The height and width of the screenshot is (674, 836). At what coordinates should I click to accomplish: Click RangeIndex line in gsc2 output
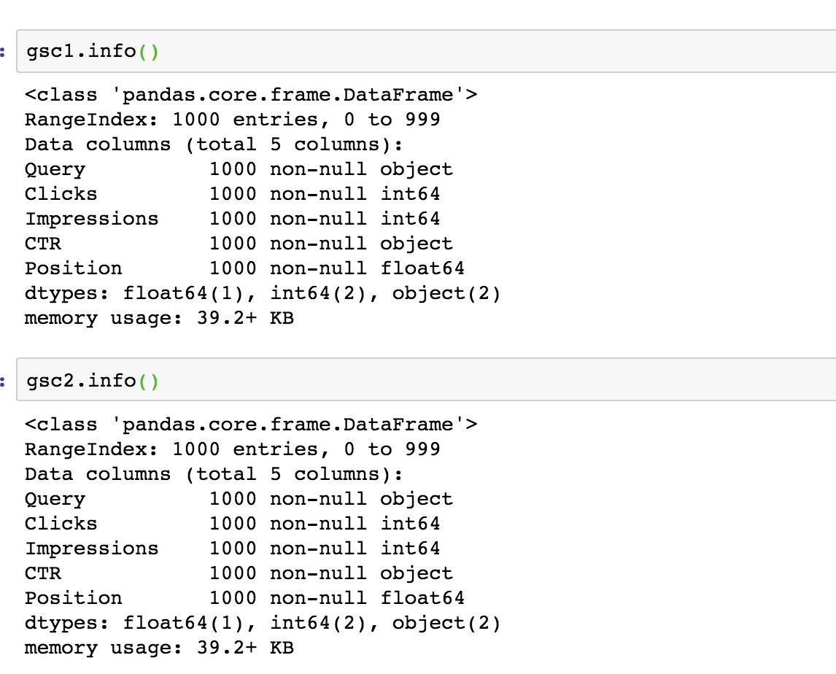233,449
